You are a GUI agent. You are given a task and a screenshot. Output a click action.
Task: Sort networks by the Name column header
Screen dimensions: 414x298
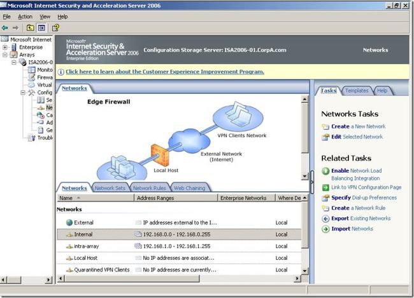[96, 198]
